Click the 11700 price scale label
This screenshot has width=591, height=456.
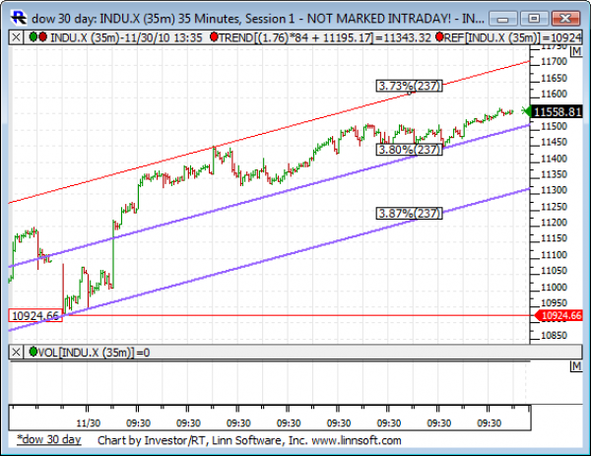pyautogui.click(x=554, y=61)
